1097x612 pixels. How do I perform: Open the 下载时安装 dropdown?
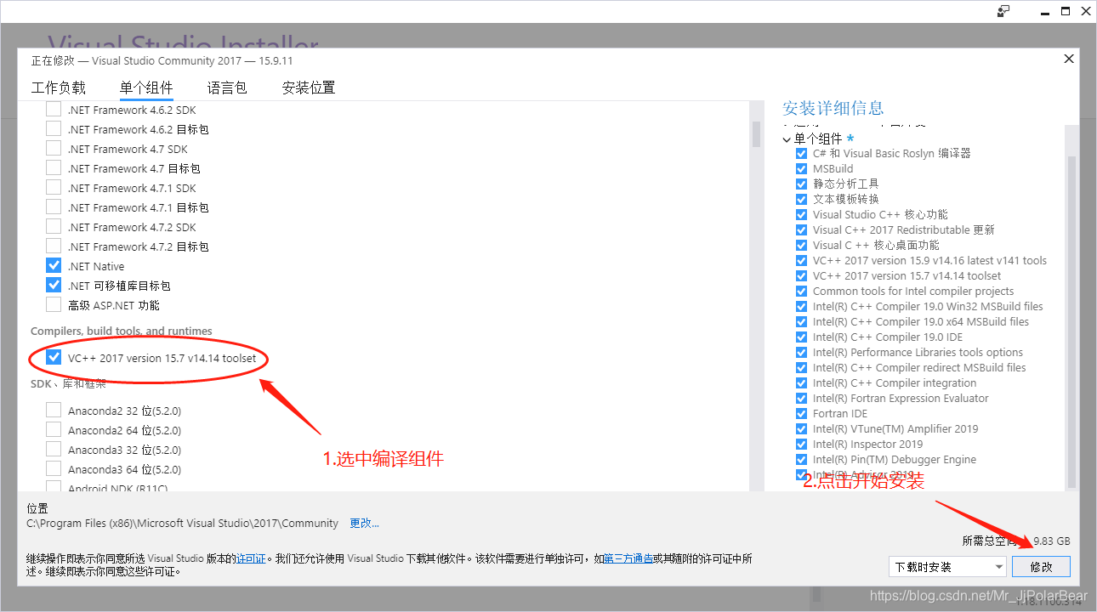(946, 567)
